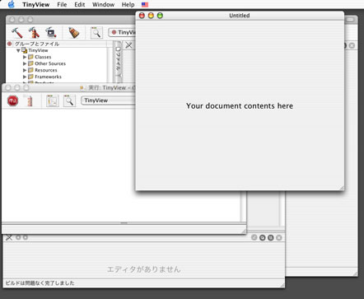Click the TinyView project icon in tree
The height and width of the screenshot is (299, 364).
click(24, 50)
